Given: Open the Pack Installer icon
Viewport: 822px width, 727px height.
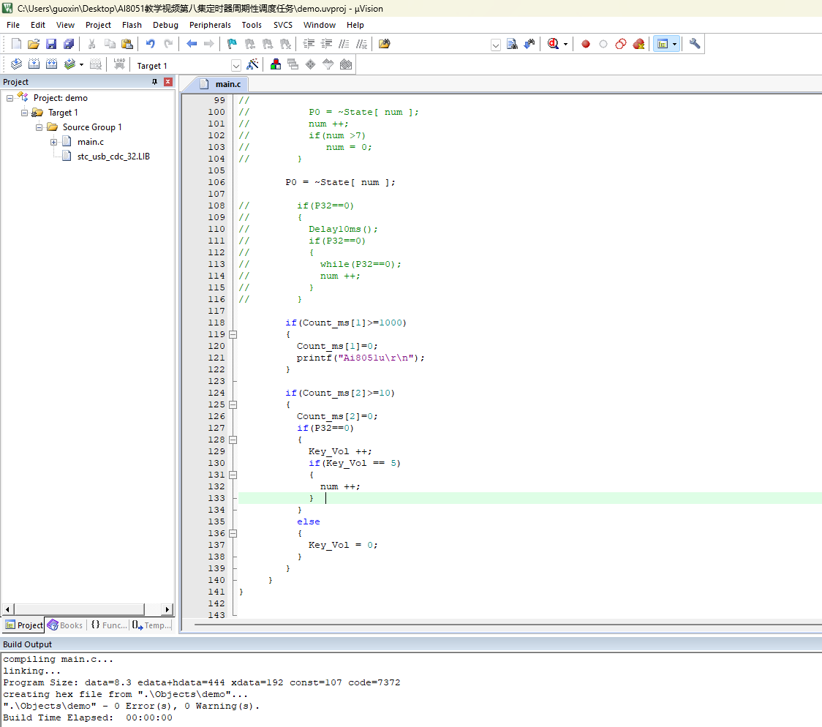Looking at the screenshot, I should point(345,64).
